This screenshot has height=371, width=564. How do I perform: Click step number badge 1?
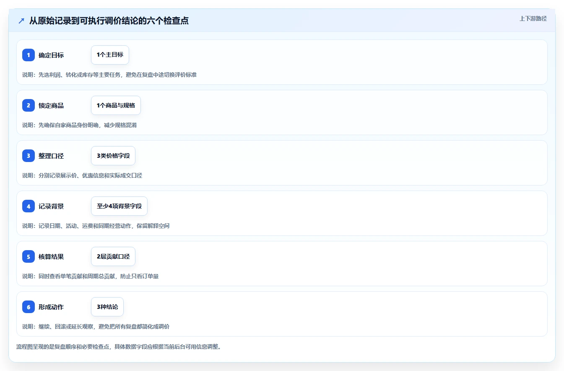pos(29,55)
